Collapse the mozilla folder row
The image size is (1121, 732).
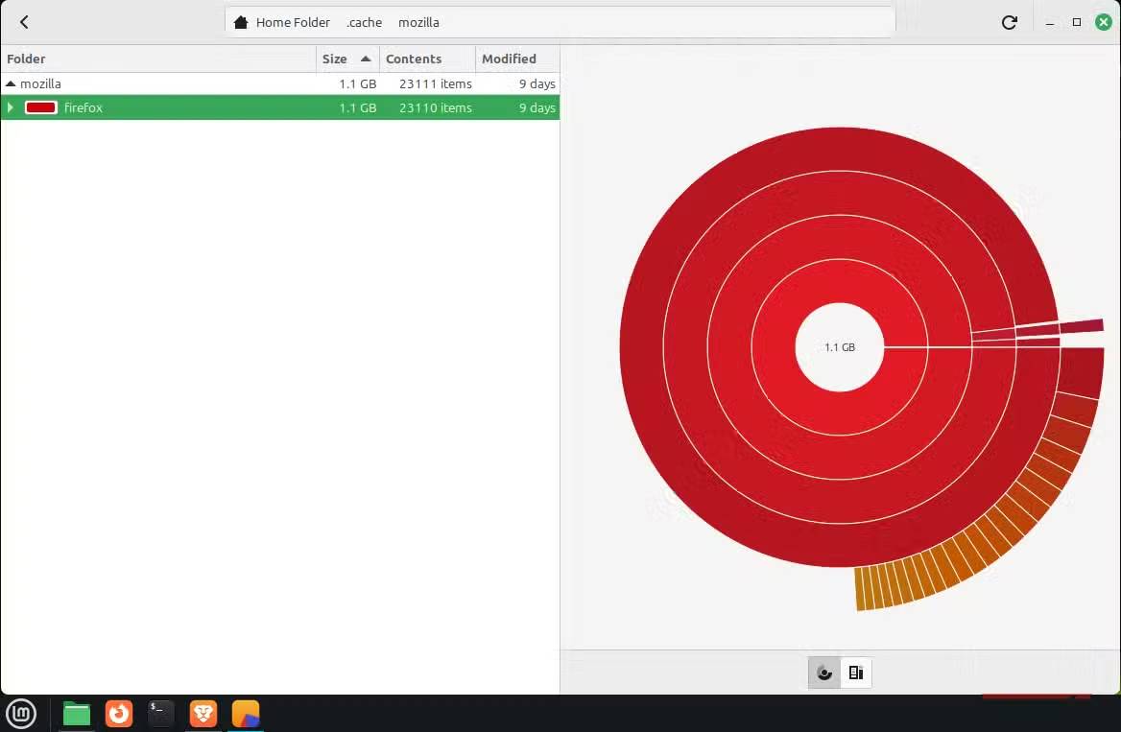(x=11, y=84)
